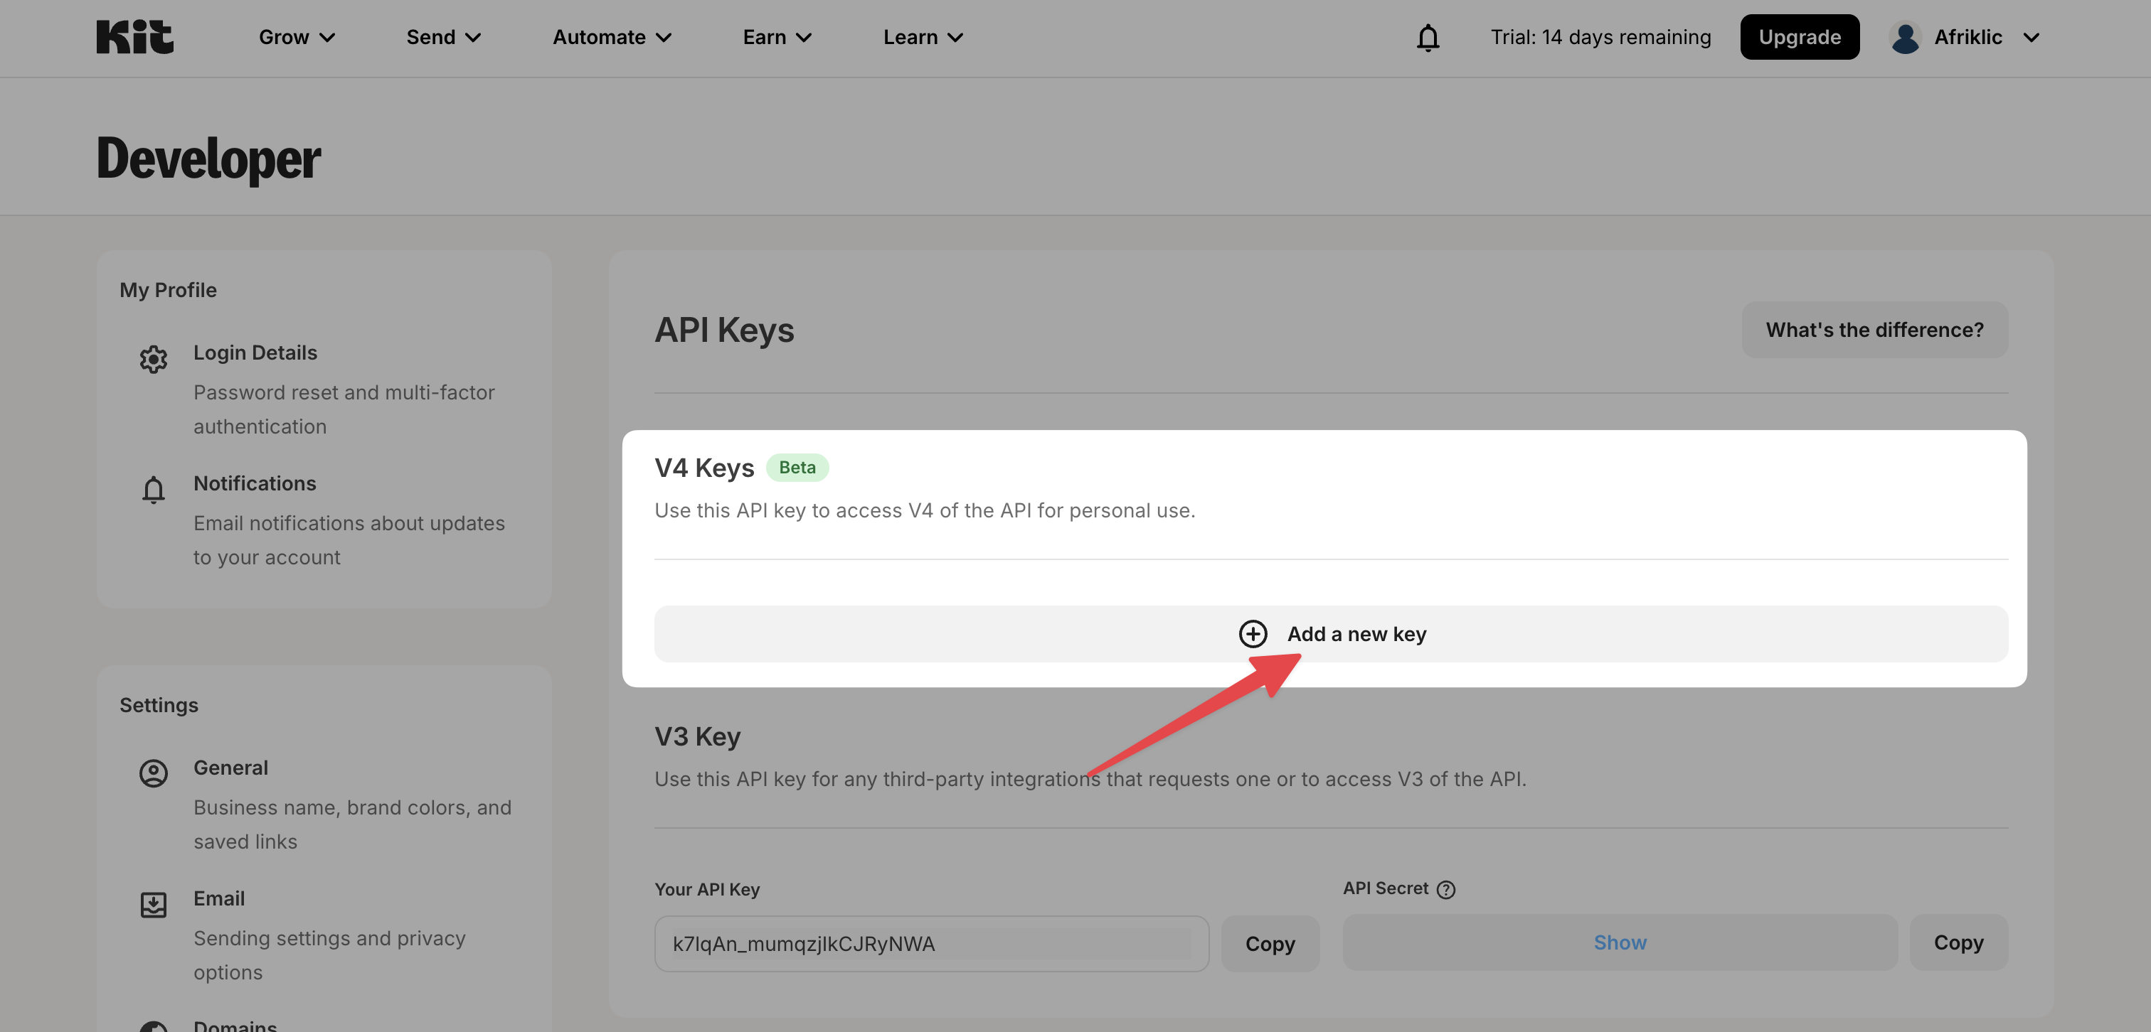Open the Automate dropdown
The height and width of the screenshot is (1032, 2151).
pos(611,38)
